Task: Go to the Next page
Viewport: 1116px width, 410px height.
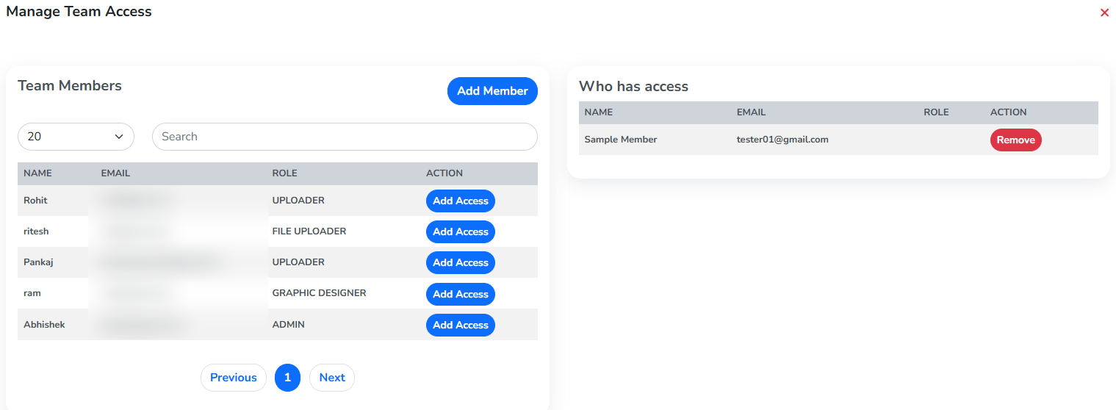Action: (332, 378)
